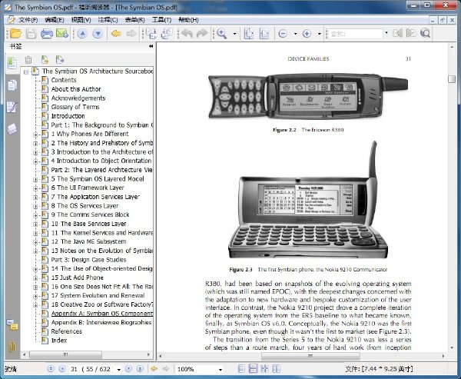Open the 文件(F) menu
461x379 pixels.
[x=28, y=20]
